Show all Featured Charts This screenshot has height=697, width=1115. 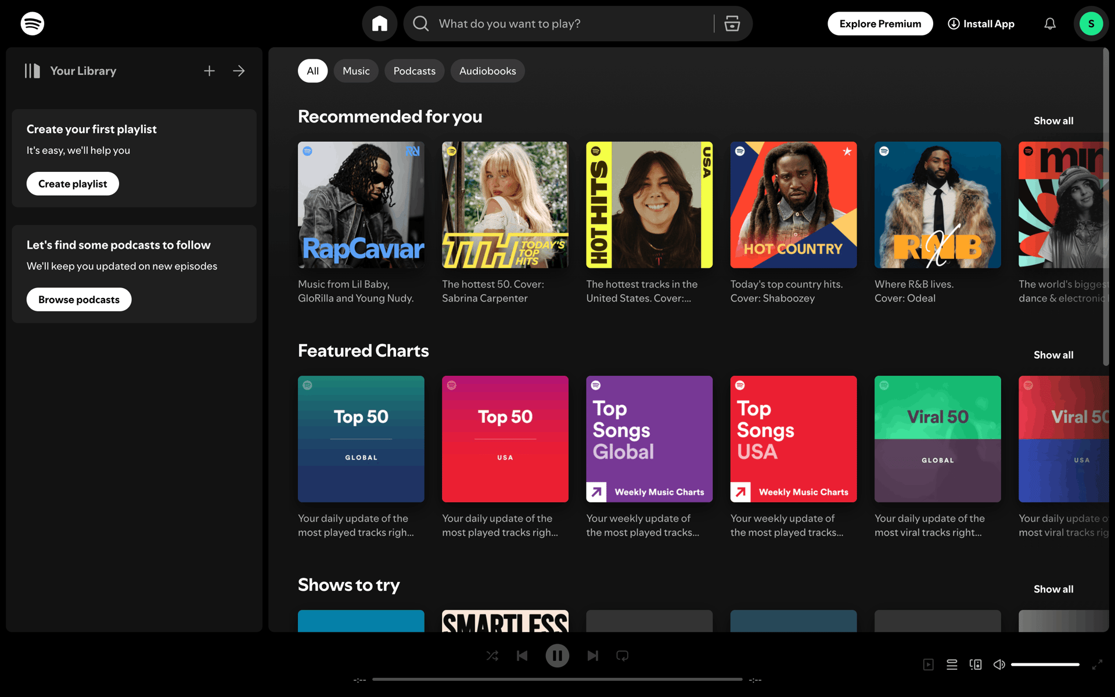pos(1053,355)
